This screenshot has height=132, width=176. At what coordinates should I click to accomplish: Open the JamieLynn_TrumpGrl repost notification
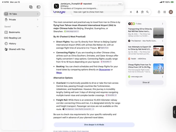(x=88, y=6)
